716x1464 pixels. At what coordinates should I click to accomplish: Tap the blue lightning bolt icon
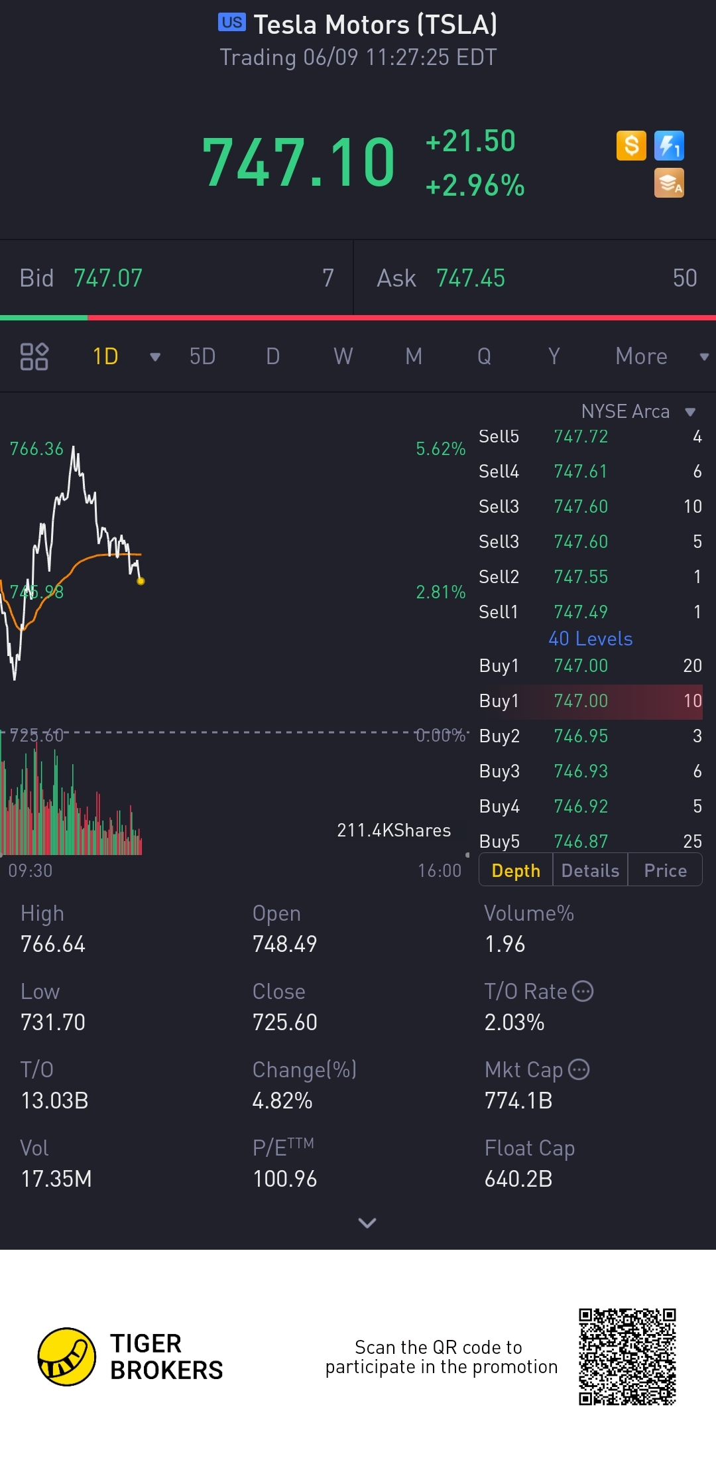(669, 145)
